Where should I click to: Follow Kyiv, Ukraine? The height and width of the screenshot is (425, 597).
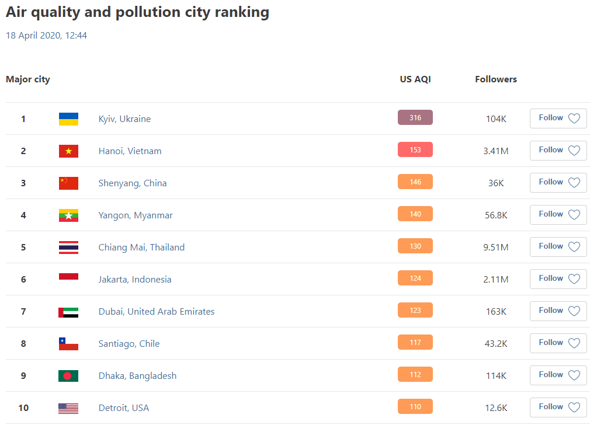pyautogui.click(x=558, y=119)
